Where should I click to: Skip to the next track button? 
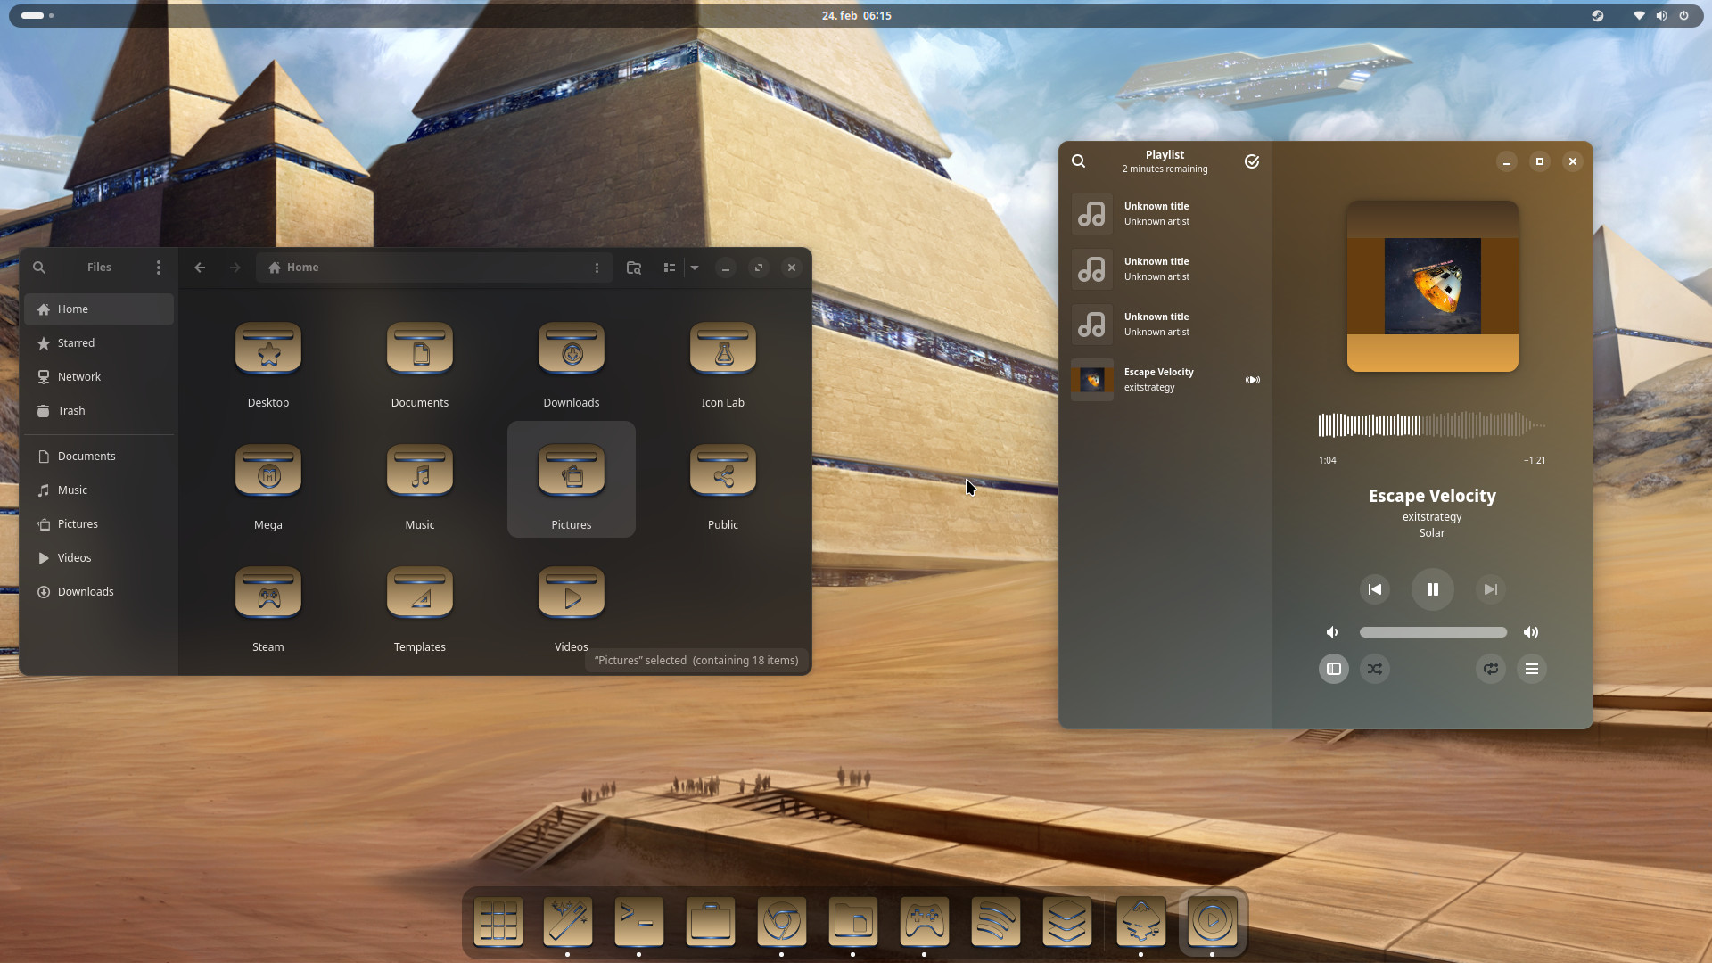tap(1490, 589)
